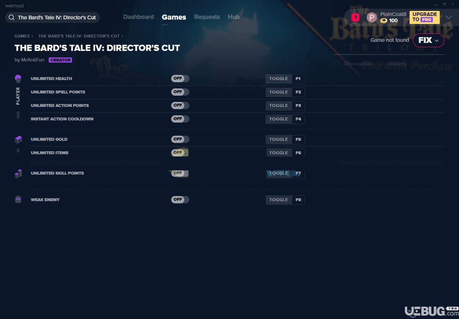This screenshot has width=459, height=319.
Task: Turn on Weak Enemy toggle
Action: pyautogui.click(x=180, y=200)
